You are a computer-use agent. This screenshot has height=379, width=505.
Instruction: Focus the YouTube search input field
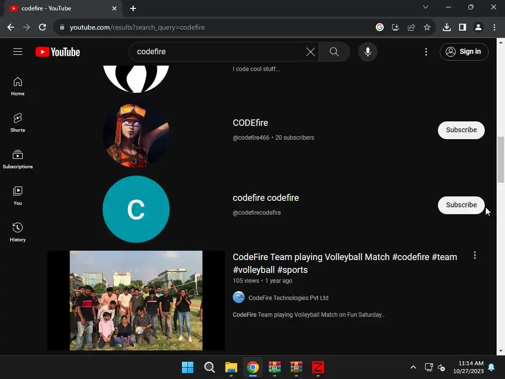[219, 51]
